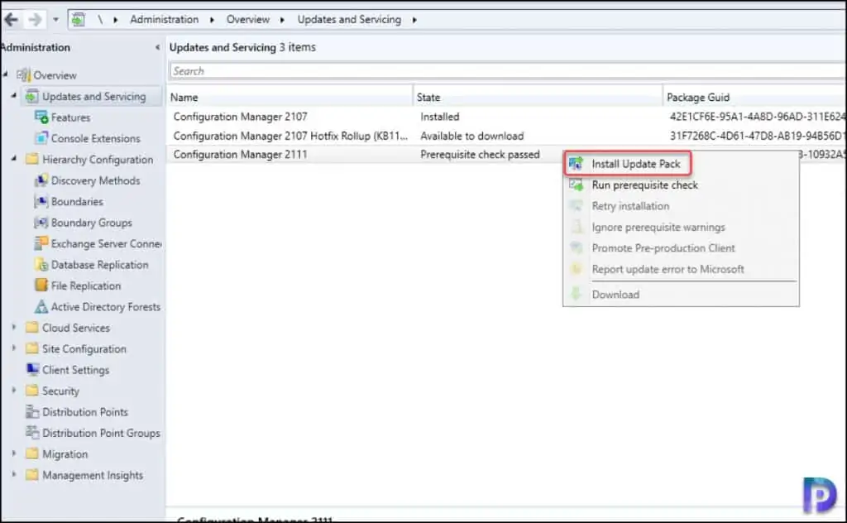Select Discovery Methods in the tree
847x523 pixels.
click(96, 180)
